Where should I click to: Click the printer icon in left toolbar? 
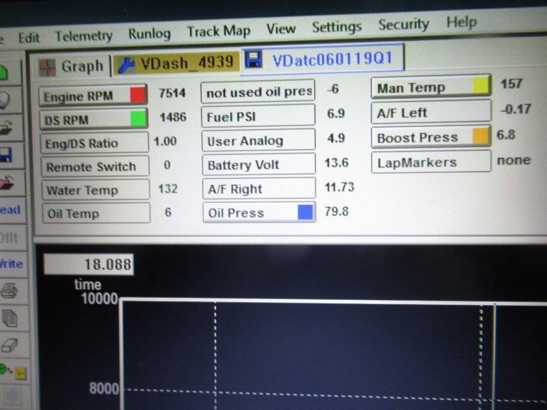pyautogui.click(x=10, y=290)
